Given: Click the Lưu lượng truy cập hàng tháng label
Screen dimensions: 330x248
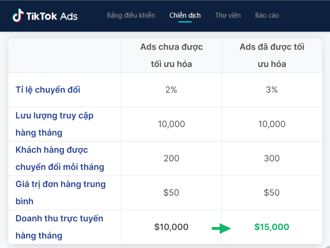Looking at the screenshot, I should point(54,124).
